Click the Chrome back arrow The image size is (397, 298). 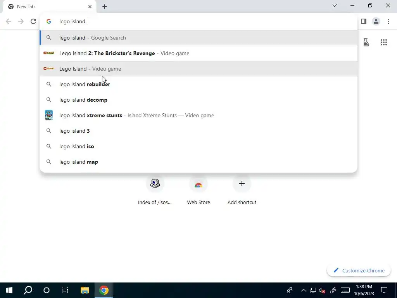point(9,21)
